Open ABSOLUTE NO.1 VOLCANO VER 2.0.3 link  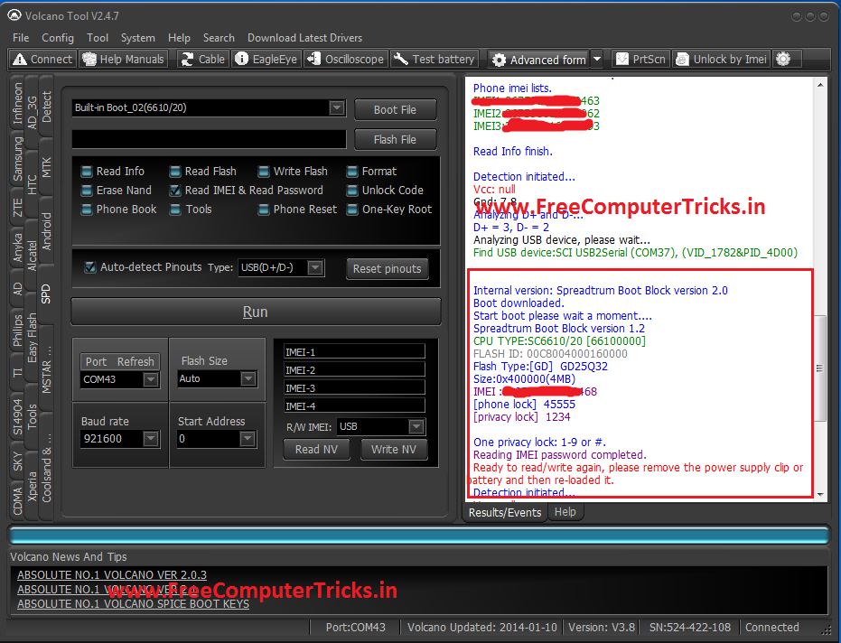tap(112, 575)
